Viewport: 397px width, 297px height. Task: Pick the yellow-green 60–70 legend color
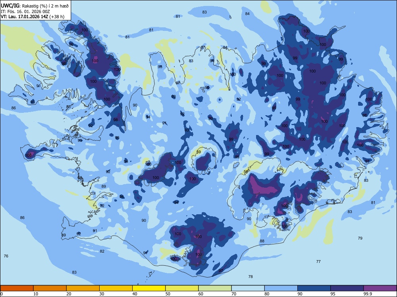[215, 288]
